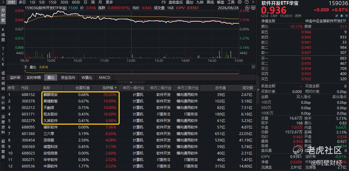Image resolution: width=349 pixels, height=171 pixels.
Task: Open the 工具 menu
Action: point(231,2)
